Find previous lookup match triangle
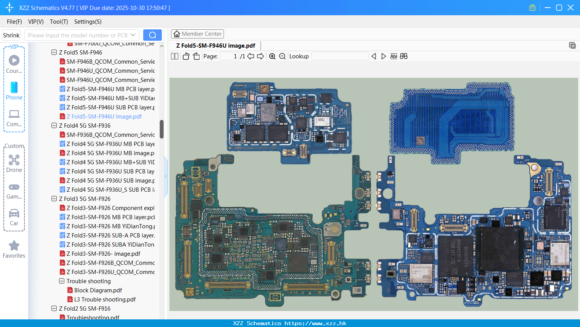Image resolution: width=580 pixels, height=327 pixels. pyautogui.click(x=374, y=56)
